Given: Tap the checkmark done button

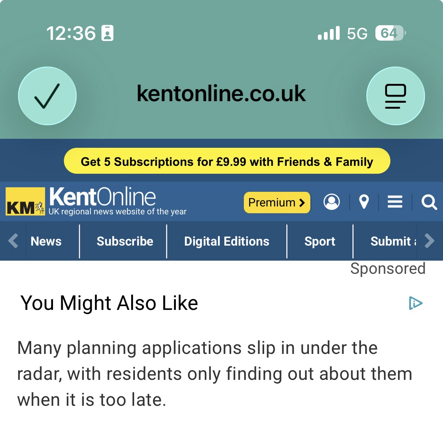Looking at the screenshot, I should (47, 96).
